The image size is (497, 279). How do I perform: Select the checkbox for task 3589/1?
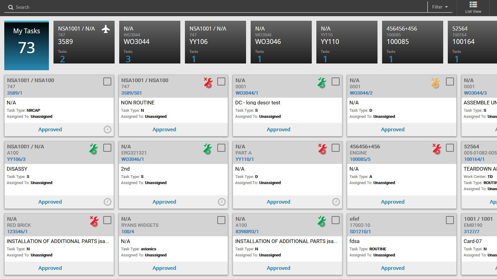tap(107, 82)
